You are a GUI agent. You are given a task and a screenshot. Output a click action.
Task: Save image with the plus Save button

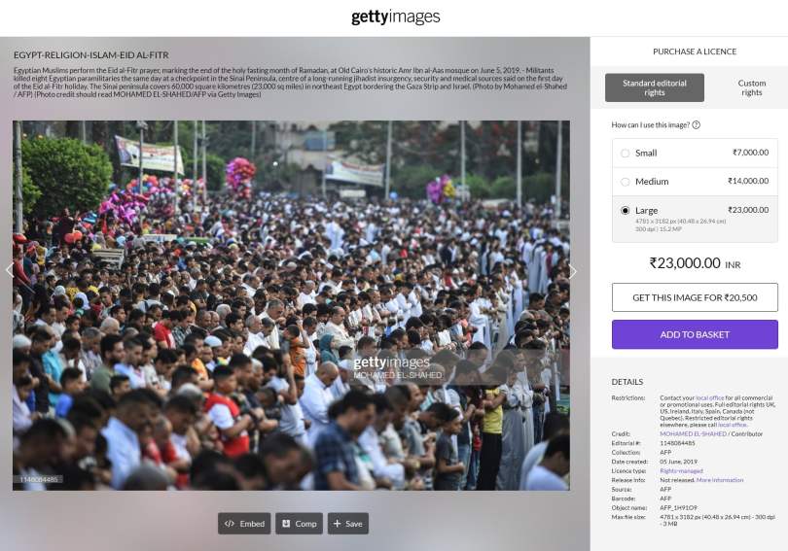(347, 524)
